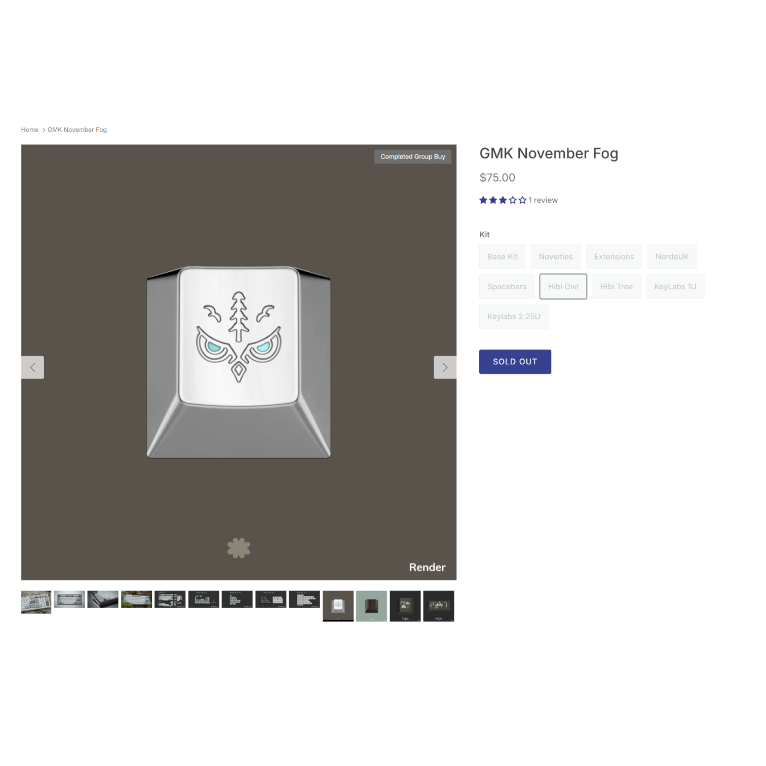The image size is (766, 766).
Task: Open the 1 review link
Action: [543, 200]
